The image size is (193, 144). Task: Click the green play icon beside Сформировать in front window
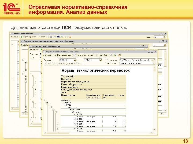coord(56,55)
